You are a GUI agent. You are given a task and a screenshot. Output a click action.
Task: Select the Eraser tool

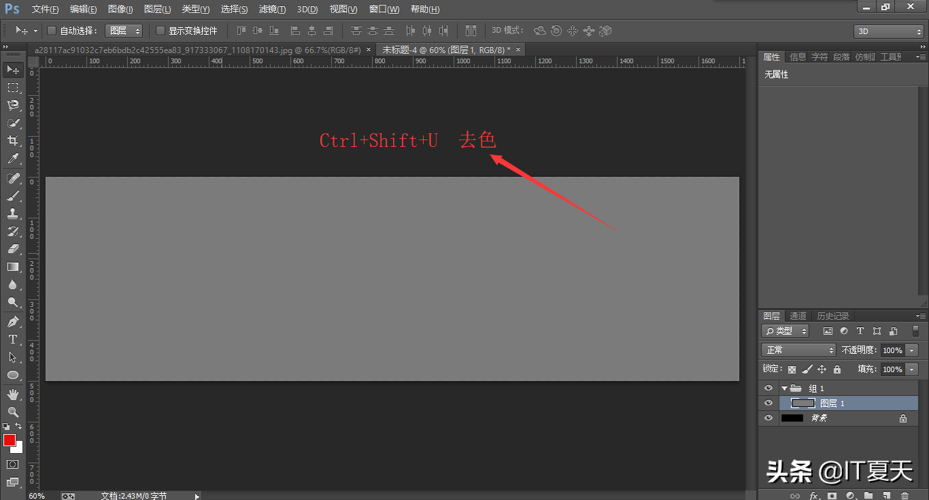[x=12, y=249]
